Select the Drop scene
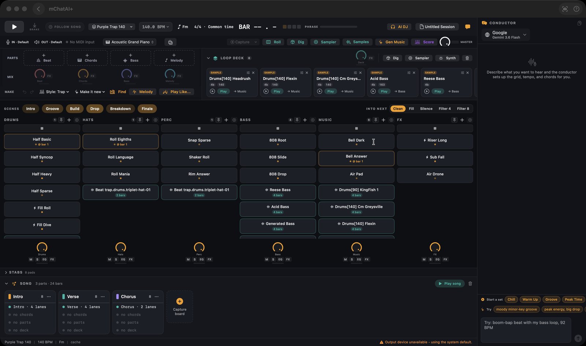Image resolution: width=586 pixels, height=346 pixels. (x=95, y=109)
